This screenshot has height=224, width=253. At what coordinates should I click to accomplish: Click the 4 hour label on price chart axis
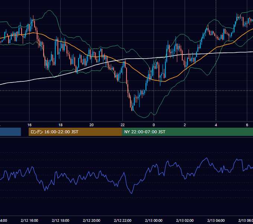[216, 125]
